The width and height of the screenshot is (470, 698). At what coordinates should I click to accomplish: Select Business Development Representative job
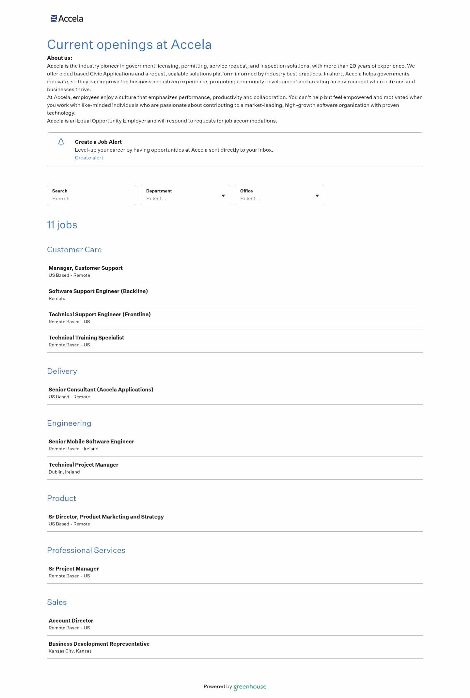[x=99, y=644]
